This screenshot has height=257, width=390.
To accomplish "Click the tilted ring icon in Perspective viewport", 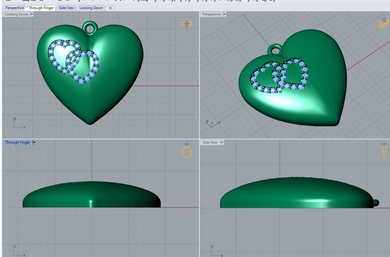I will pos(384,23).
